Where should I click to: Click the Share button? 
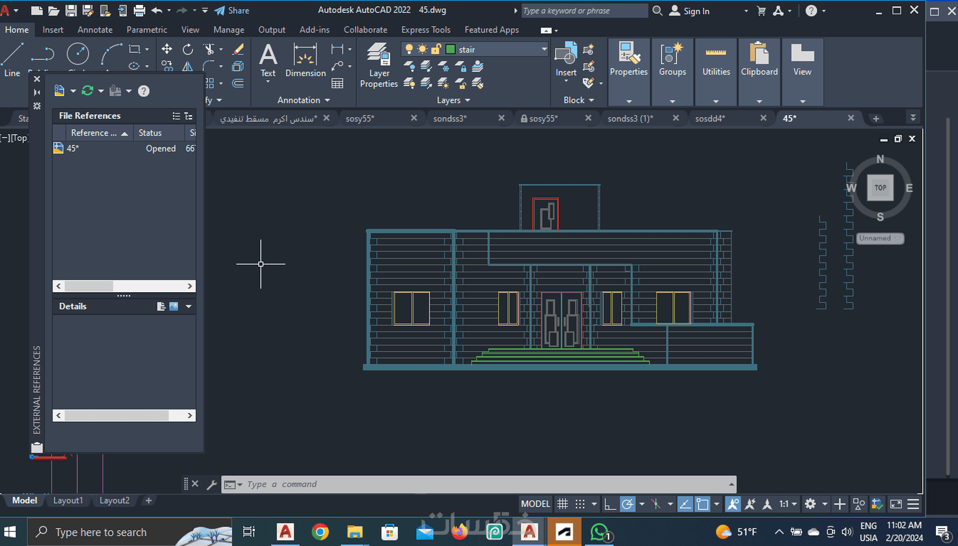tap(232, 10)
